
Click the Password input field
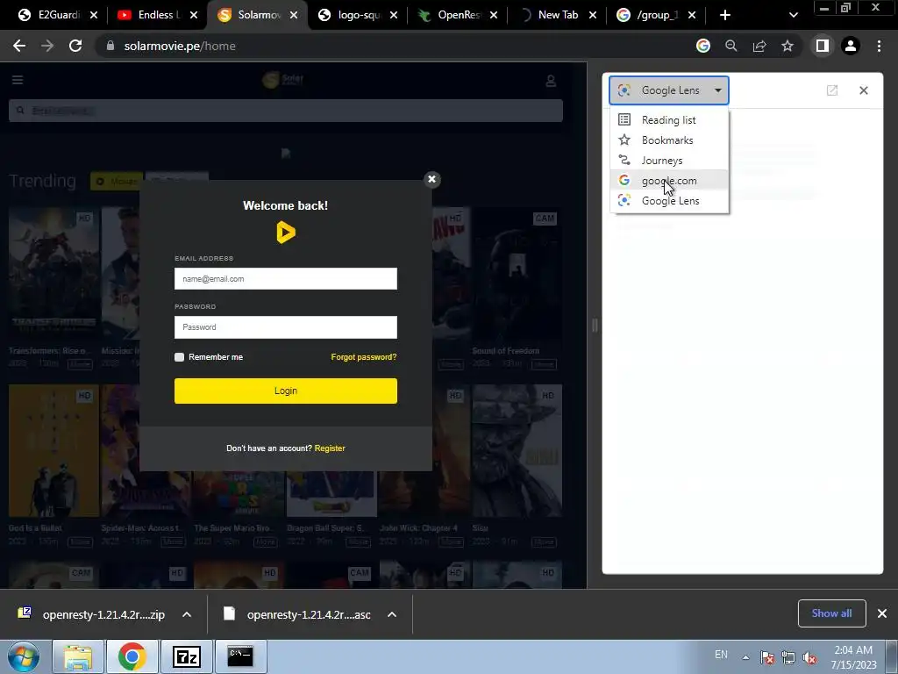click(285, 326)
